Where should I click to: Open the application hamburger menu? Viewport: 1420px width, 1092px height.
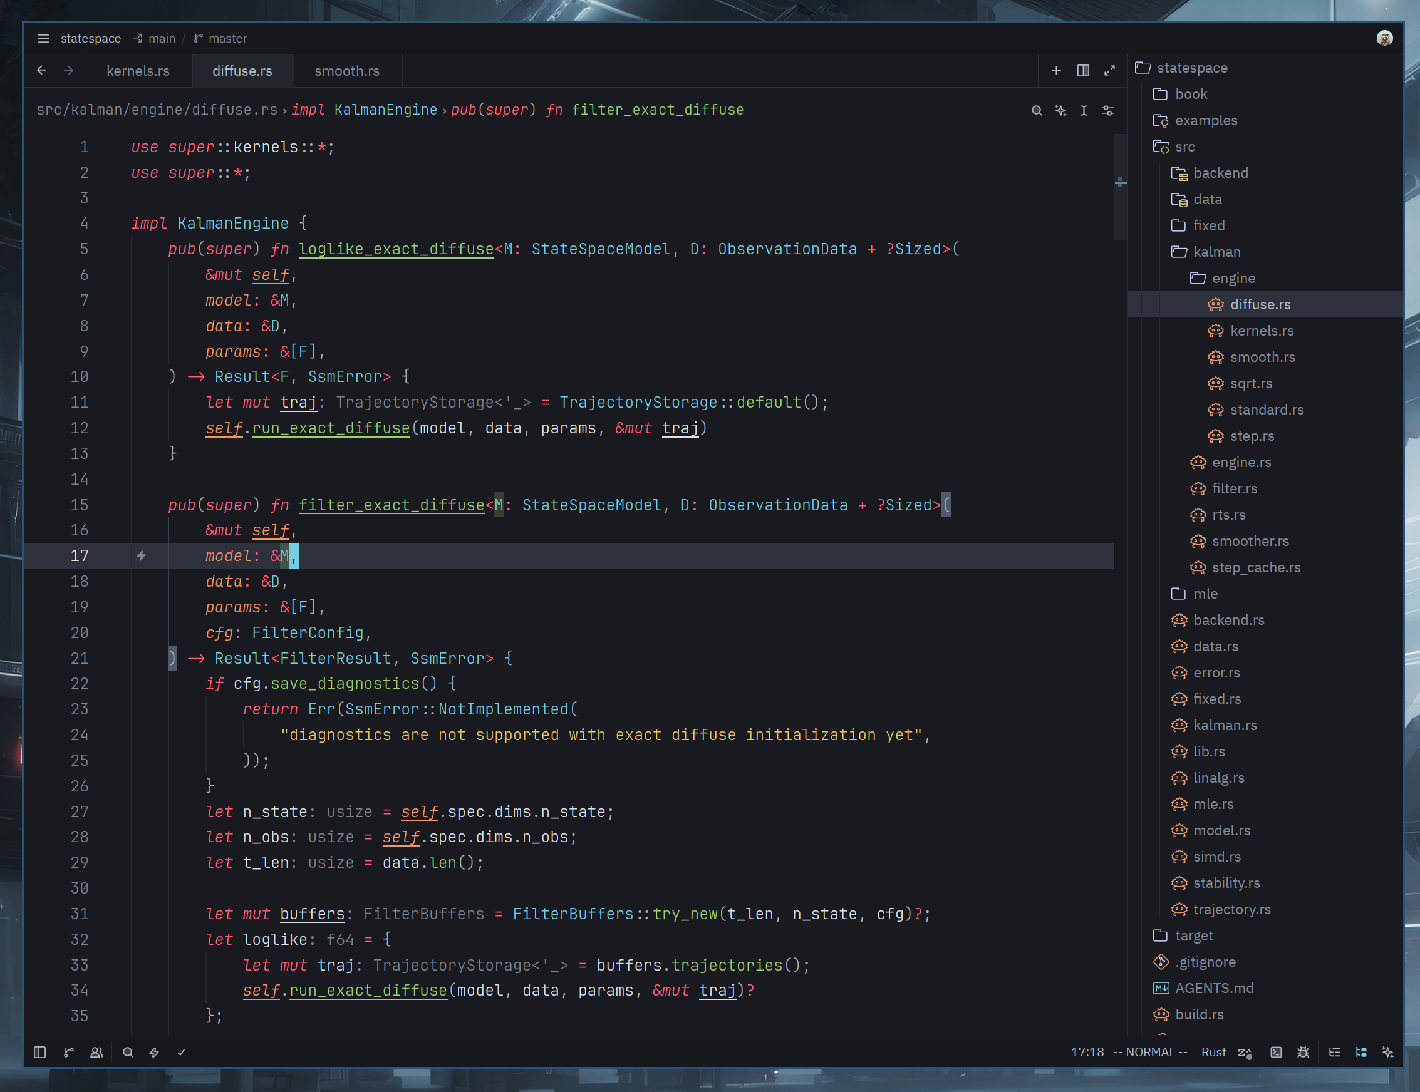43,38
